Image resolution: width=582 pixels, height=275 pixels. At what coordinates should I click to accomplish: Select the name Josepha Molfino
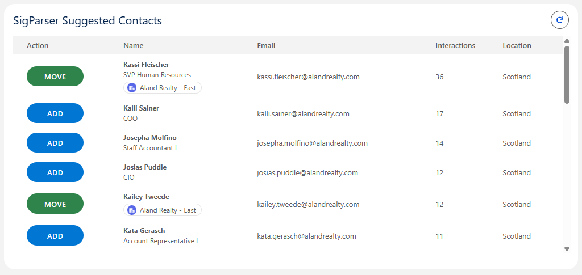click(x=150, y=138)
